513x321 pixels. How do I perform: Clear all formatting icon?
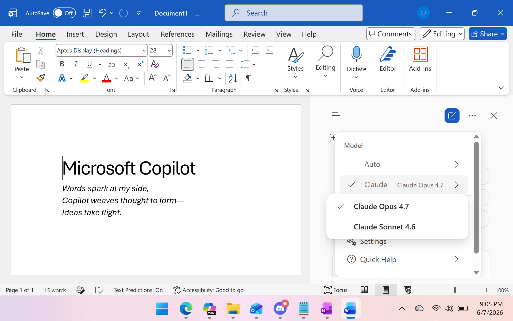(x=155, y=64)
